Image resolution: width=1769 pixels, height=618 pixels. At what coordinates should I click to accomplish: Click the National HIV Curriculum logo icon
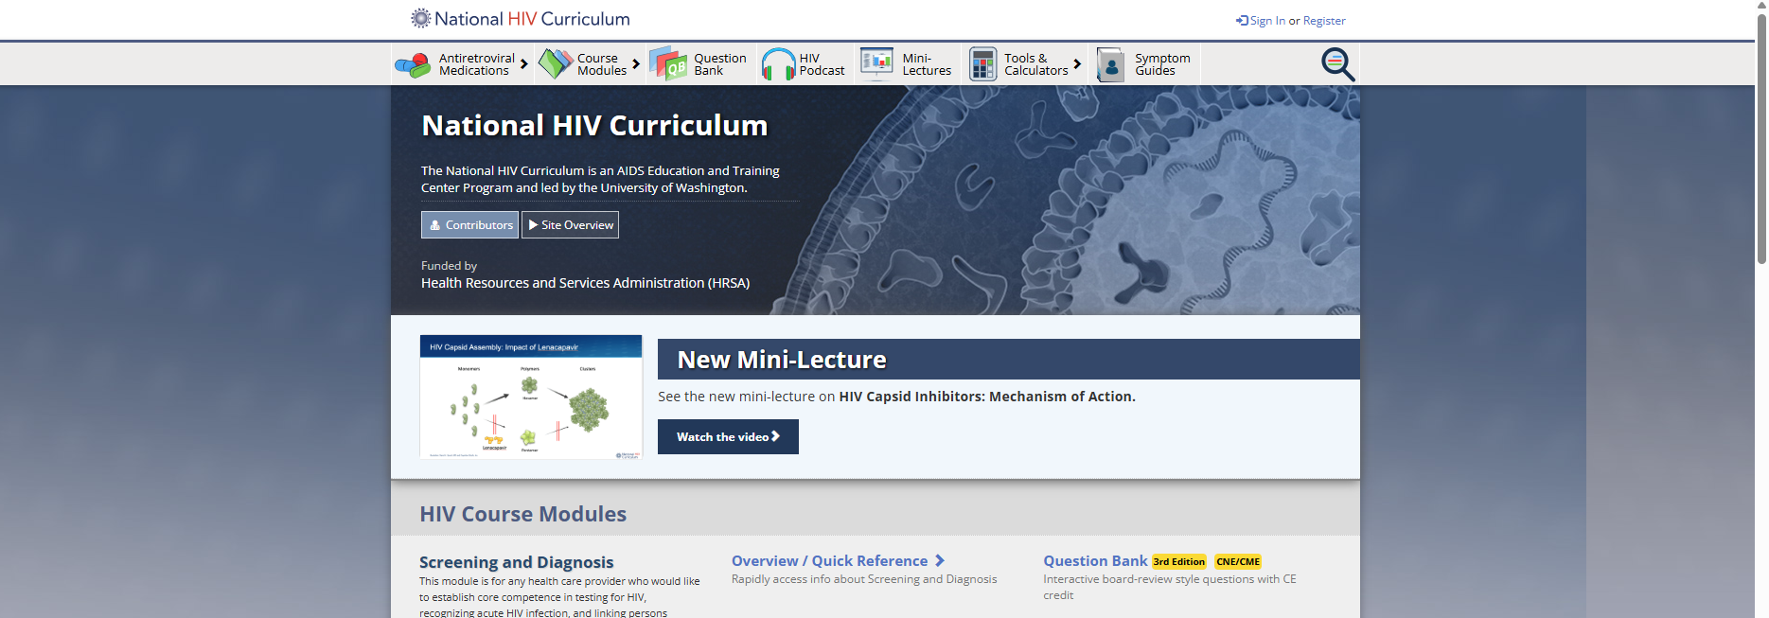click(420, 18)
